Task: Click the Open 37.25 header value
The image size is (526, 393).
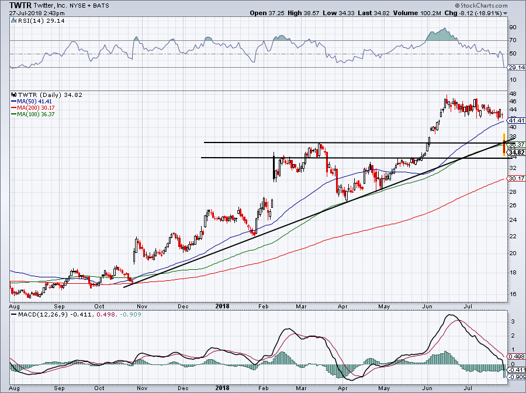Action: tap(267, 13)
